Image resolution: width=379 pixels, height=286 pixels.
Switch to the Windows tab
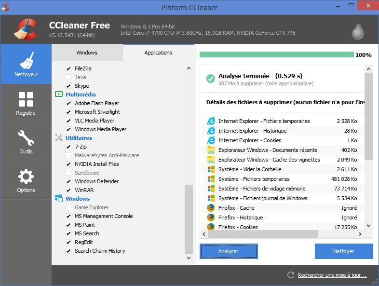(x=87, y=53)
